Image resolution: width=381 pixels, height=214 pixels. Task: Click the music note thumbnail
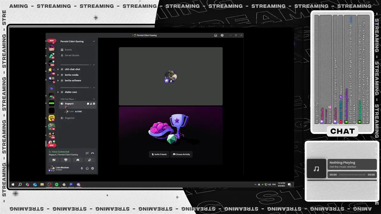(316, 169)
